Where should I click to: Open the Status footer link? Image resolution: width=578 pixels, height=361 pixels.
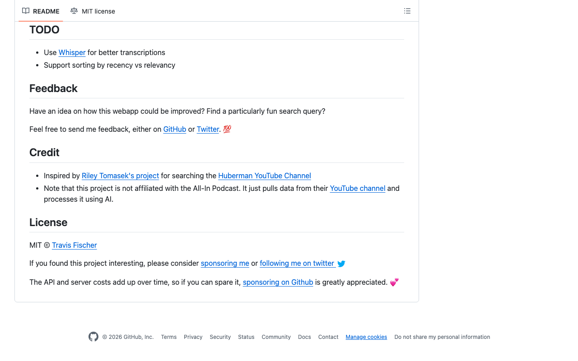246,337
